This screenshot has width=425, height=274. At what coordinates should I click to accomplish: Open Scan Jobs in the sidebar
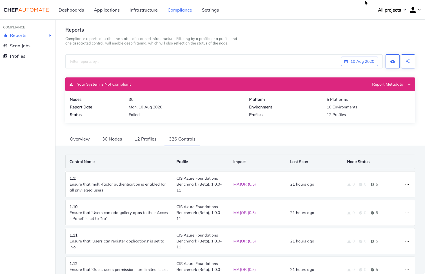pyautogui.click(x=20, y=46)
